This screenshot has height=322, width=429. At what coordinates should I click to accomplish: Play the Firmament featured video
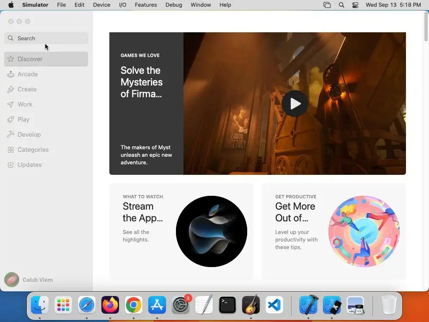[x=295, y=104]
